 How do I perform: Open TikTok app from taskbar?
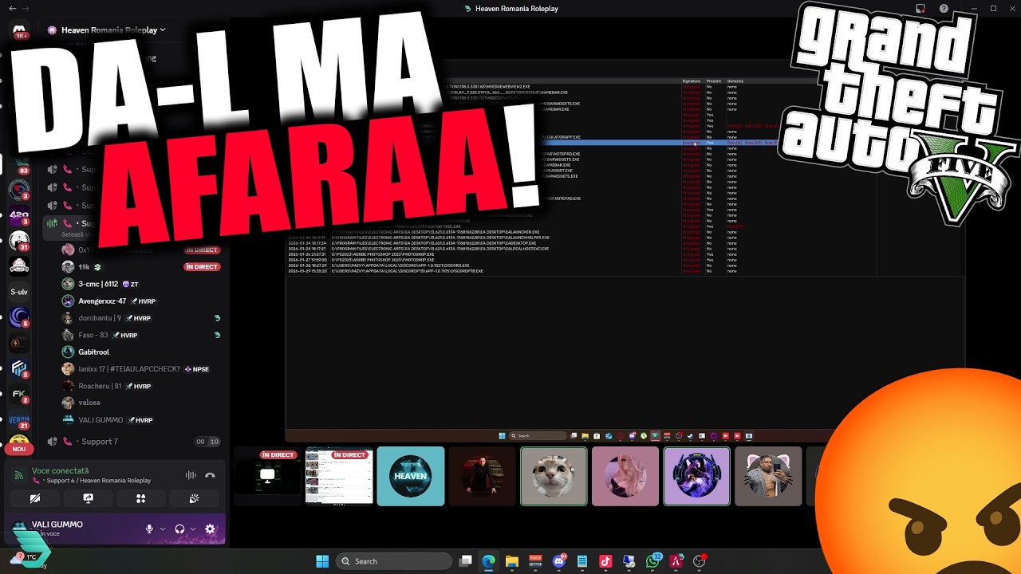(605, 561)
